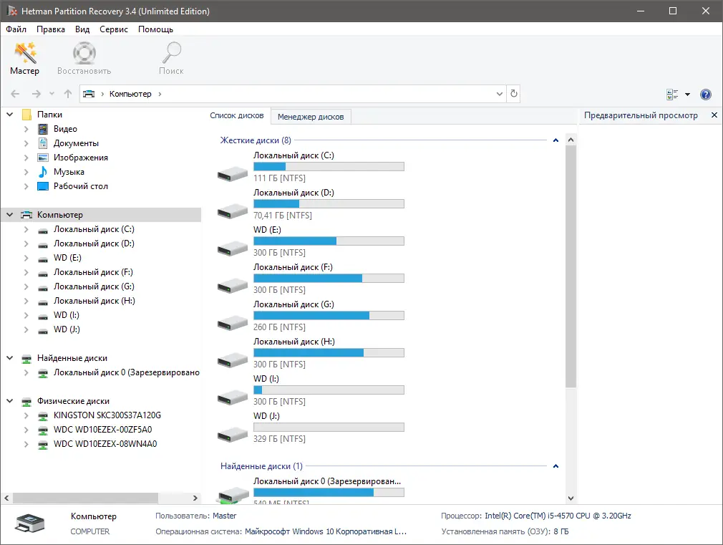
Task: Collapse the Папки tree node
Action: click(10, 114)
